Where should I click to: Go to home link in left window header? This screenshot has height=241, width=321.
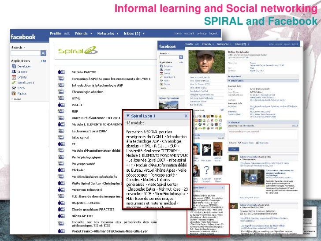tap(178, 34)
